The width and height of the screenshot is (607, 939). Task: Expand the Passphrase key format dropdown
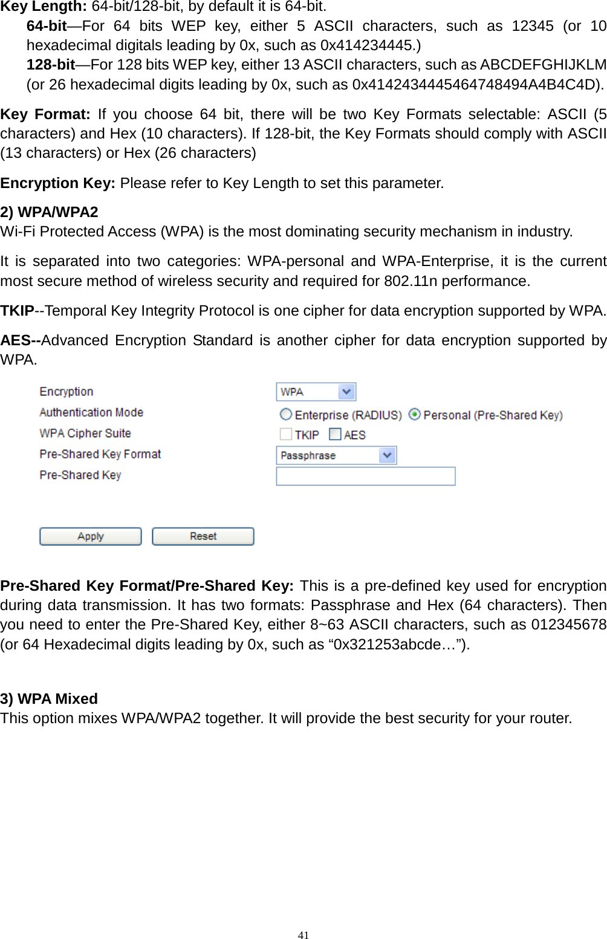tap(336, 455)
